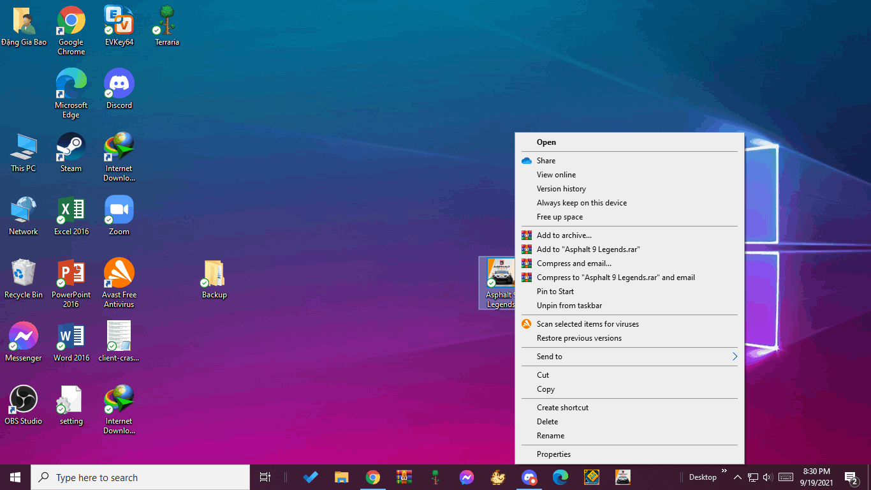The width and height of the screenshot is (871, 490).
Task: Choose Pin to Start
Action: point(629,292)
